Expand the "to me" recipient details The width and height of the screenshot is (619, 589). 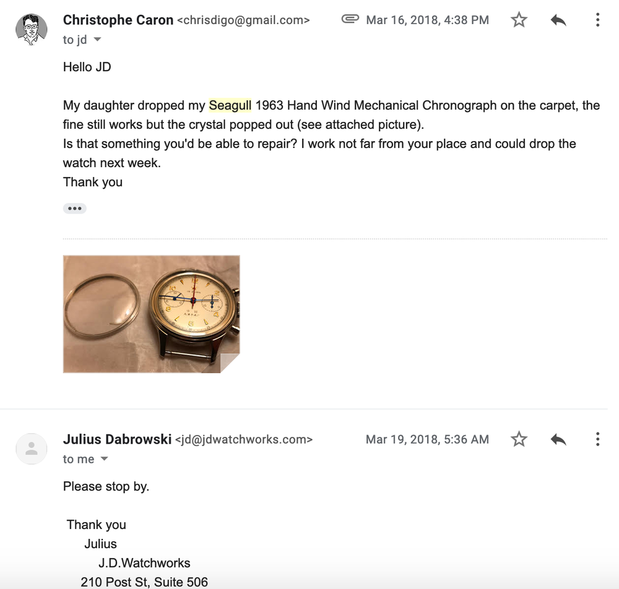104,459
